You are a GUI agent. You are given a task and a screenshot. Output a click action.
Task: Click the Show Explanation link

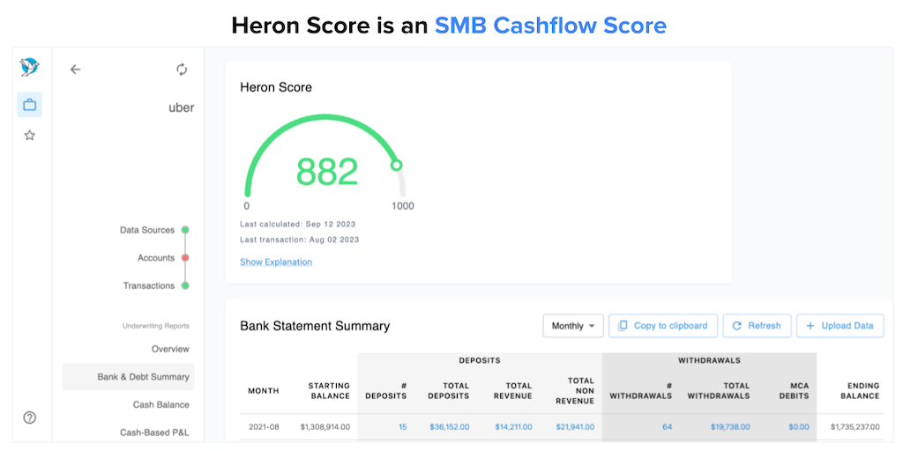pos(276,262)
